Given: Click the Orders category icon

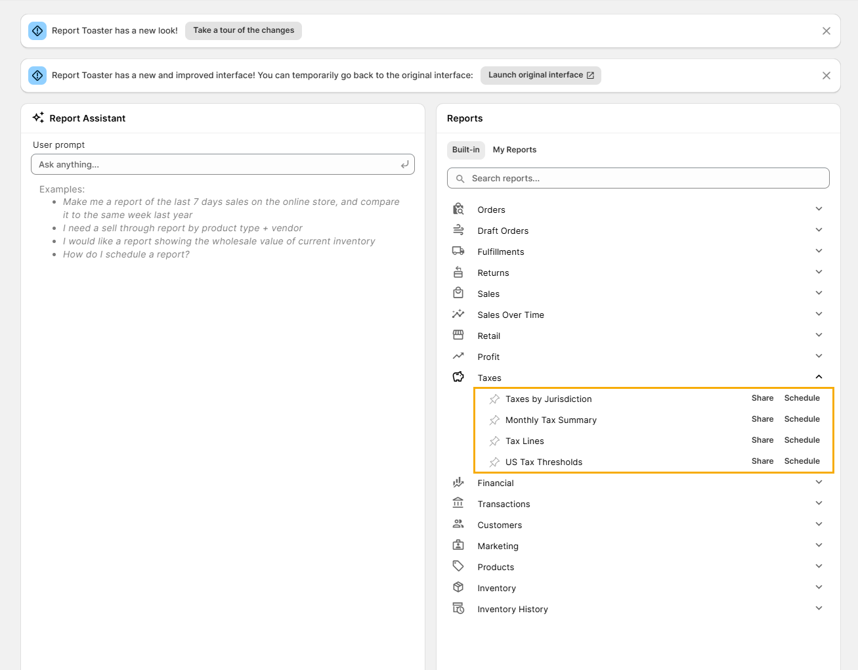Looking at the screenshot, I should pos(458,210).
